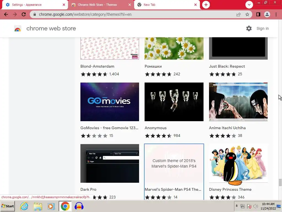
Task: Click the forward navigation arrow
Action: [15, 14]
